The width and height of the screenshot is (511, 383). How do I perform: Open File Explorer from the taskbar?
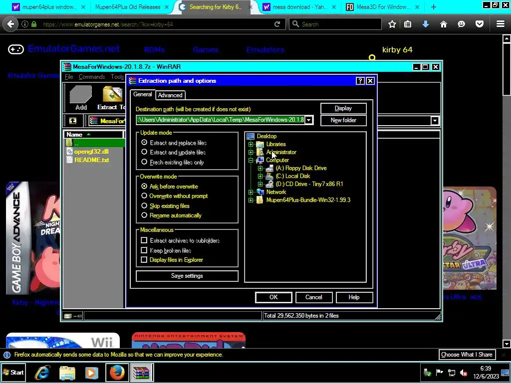point(67,373)
